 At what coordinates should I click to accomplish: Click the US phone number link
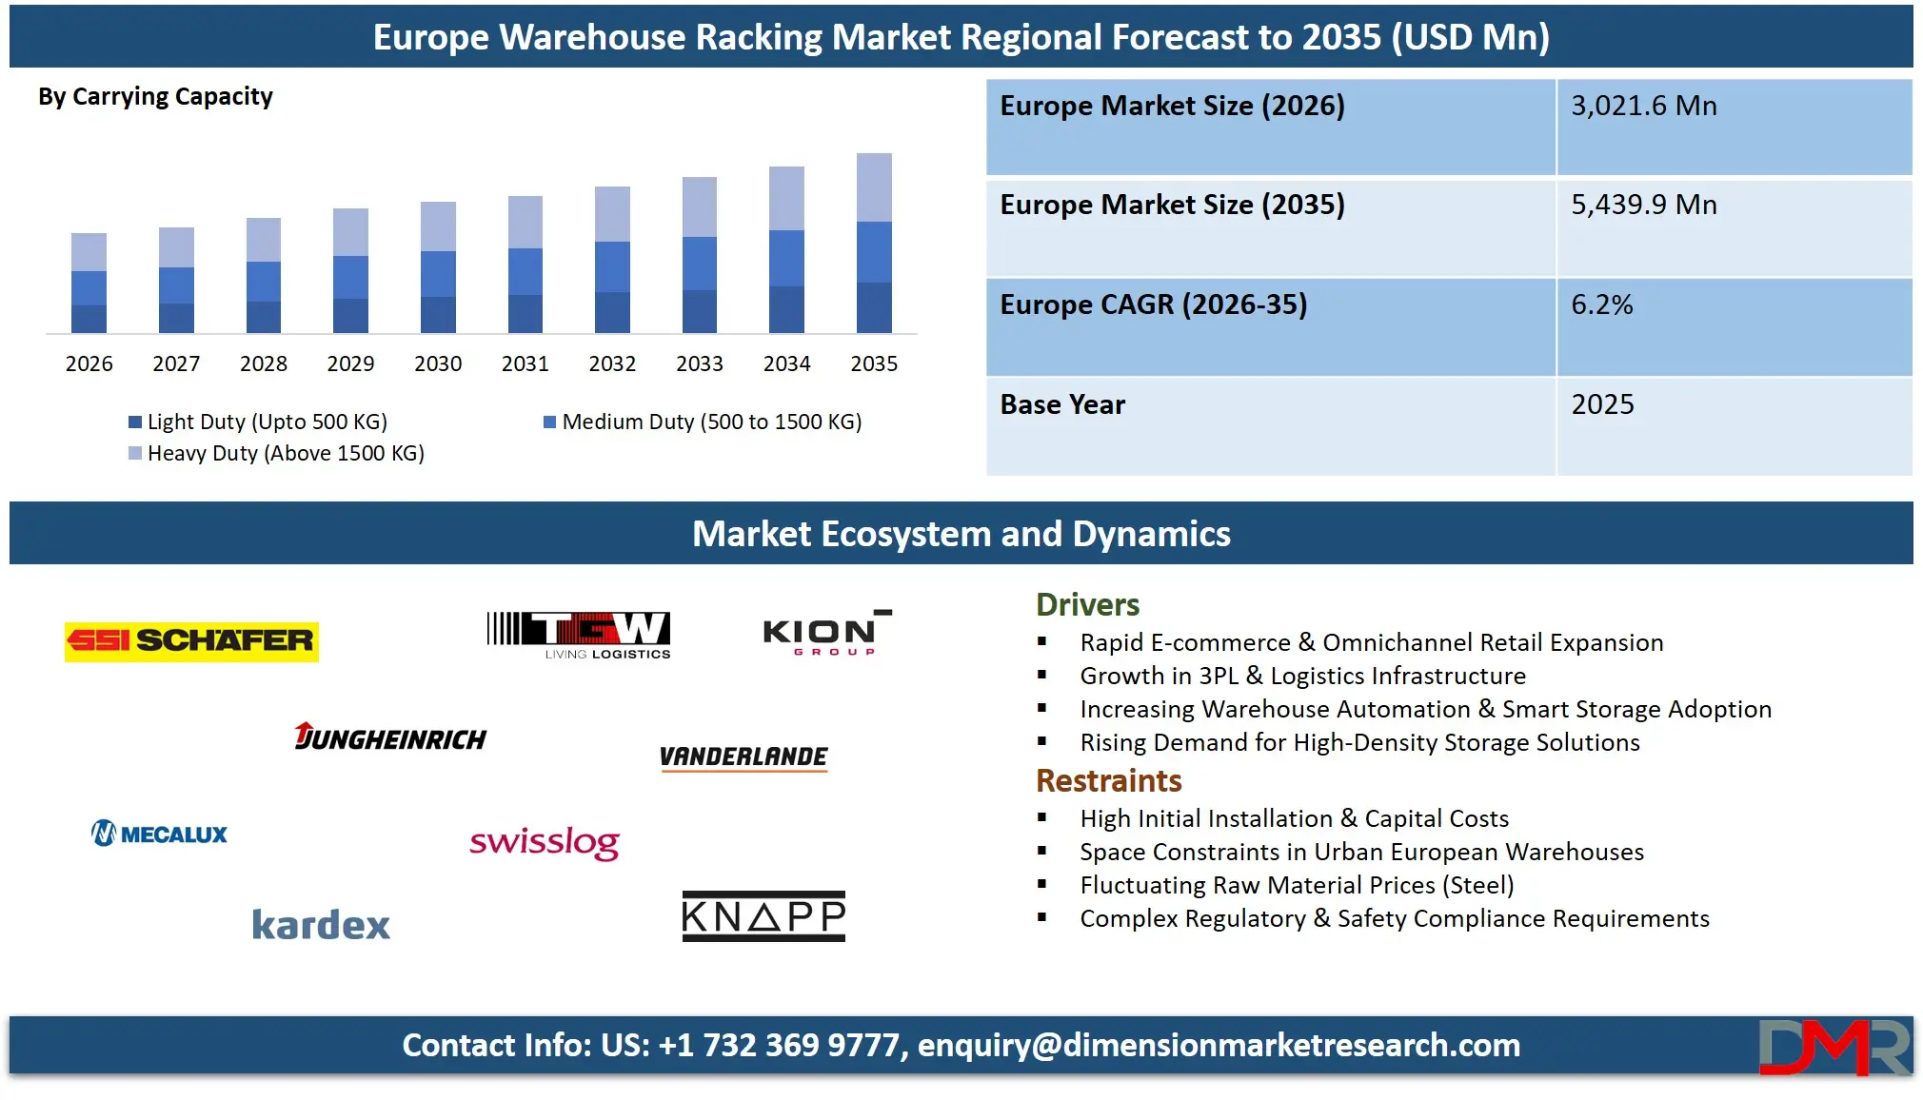click(773, 1045)
